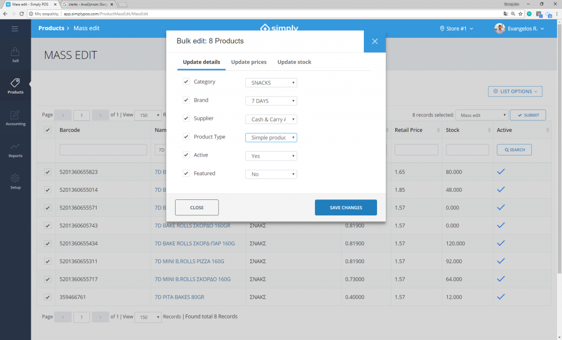Open the View 150 records dropdown
This screenshot has width=562, height=340.
pos(147,115)
